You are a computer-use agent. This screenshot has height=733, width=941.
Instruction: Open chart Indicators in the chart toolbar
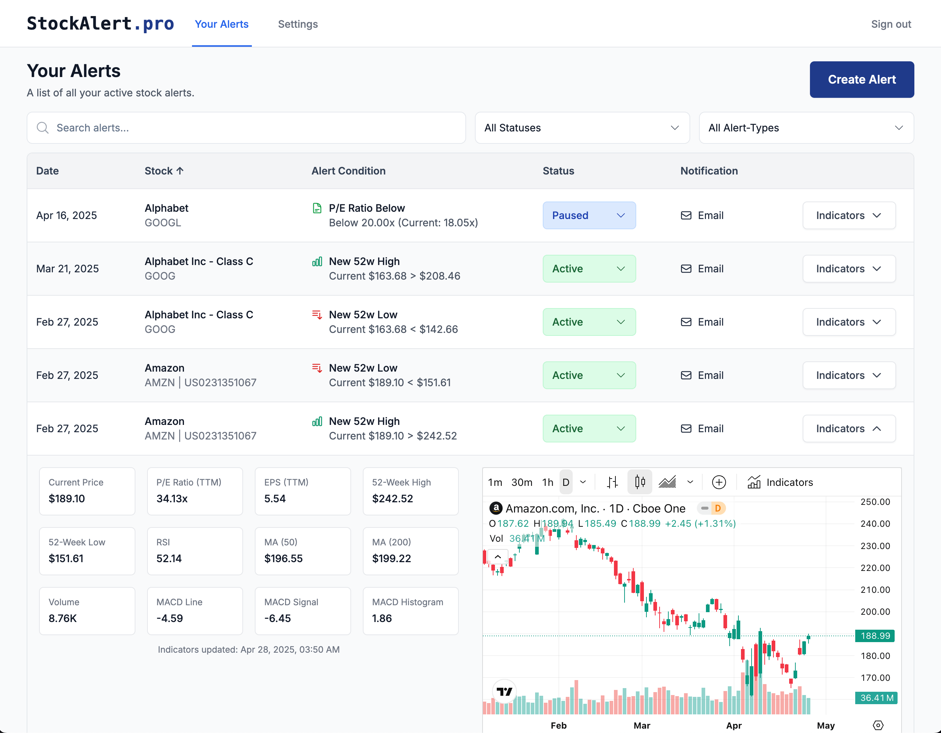coord(780,482)
